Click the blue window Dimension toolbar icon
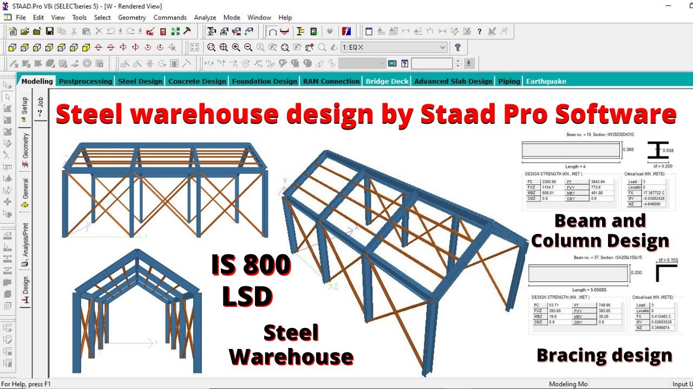 pyautogui.click(x=369, y=31)
